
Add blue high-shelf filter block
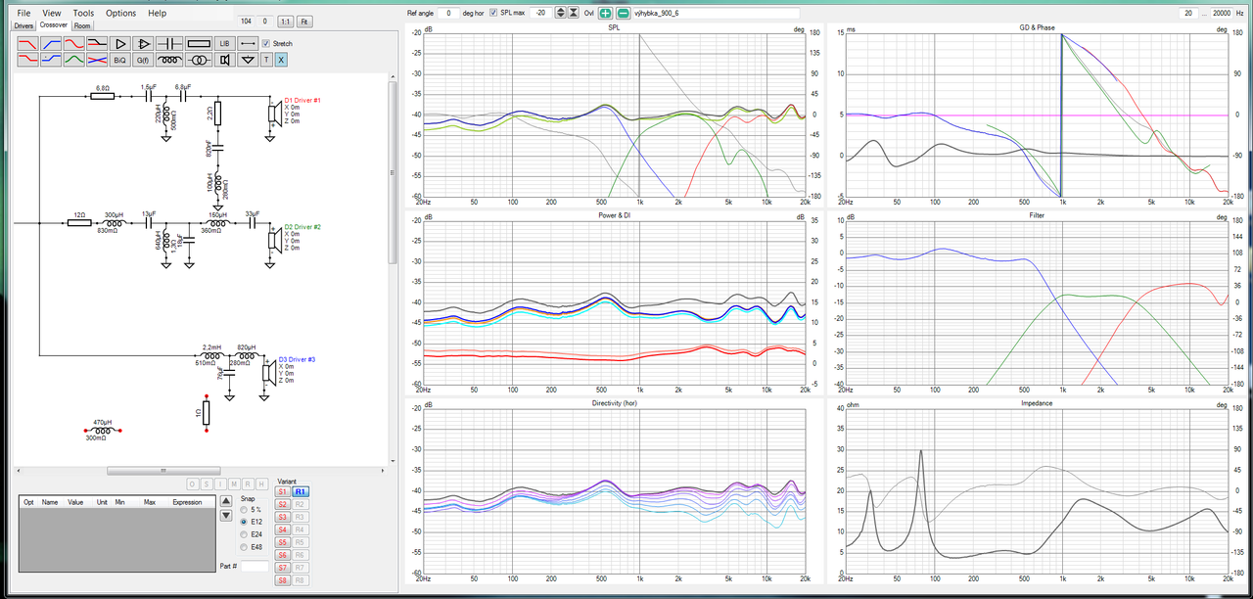[x=51, y=60]
